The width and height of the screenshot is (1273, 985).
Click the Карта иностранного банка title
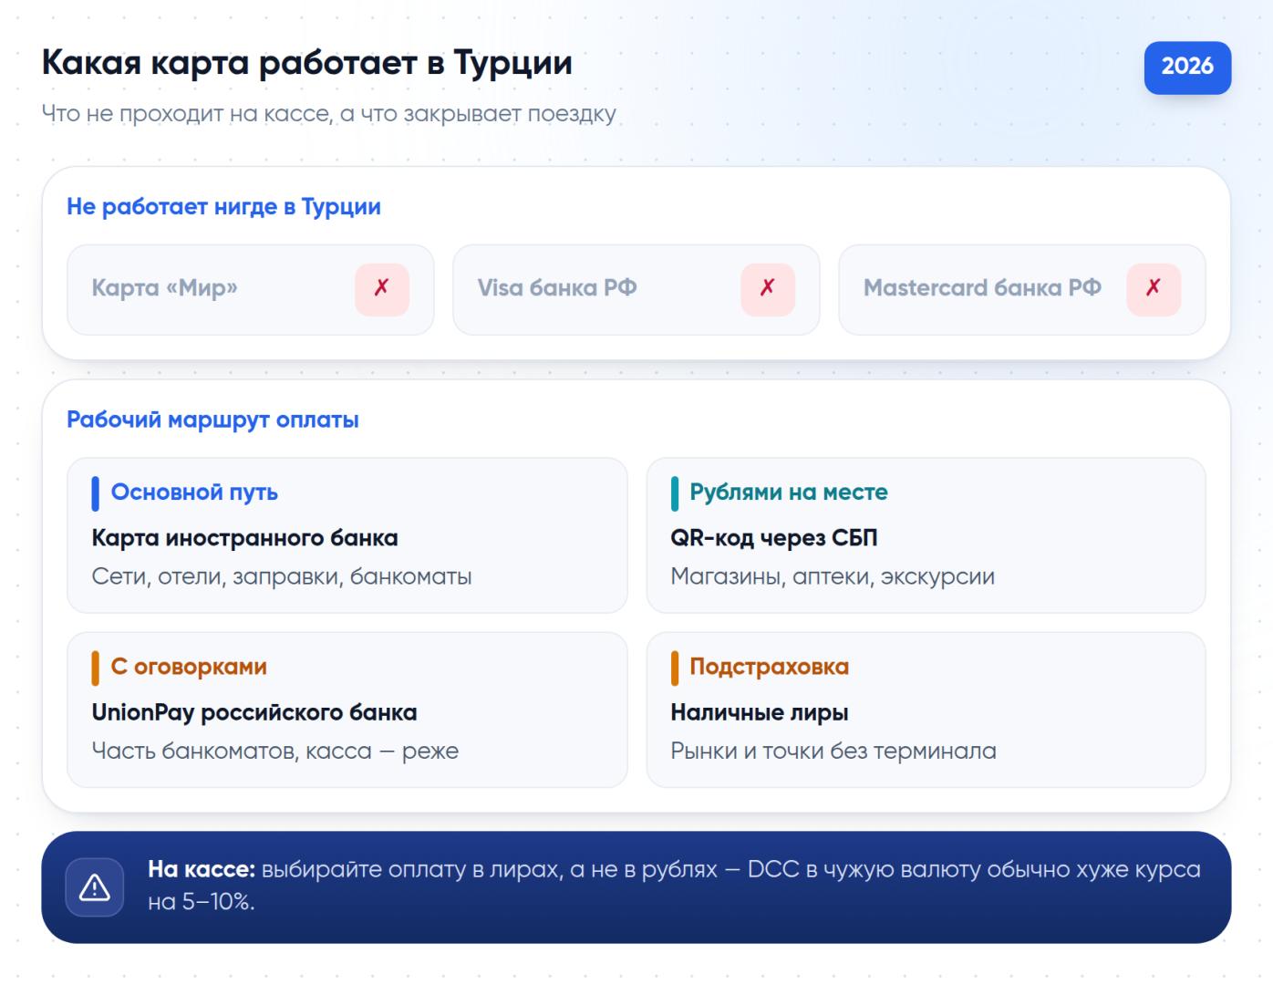[244, 538]
